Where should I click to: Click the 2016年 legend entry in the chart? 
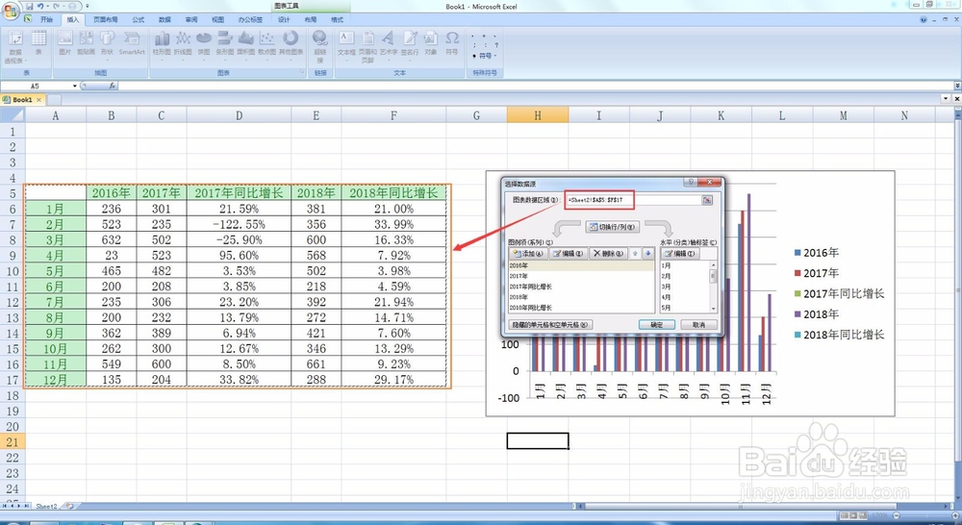click(817, 253)
